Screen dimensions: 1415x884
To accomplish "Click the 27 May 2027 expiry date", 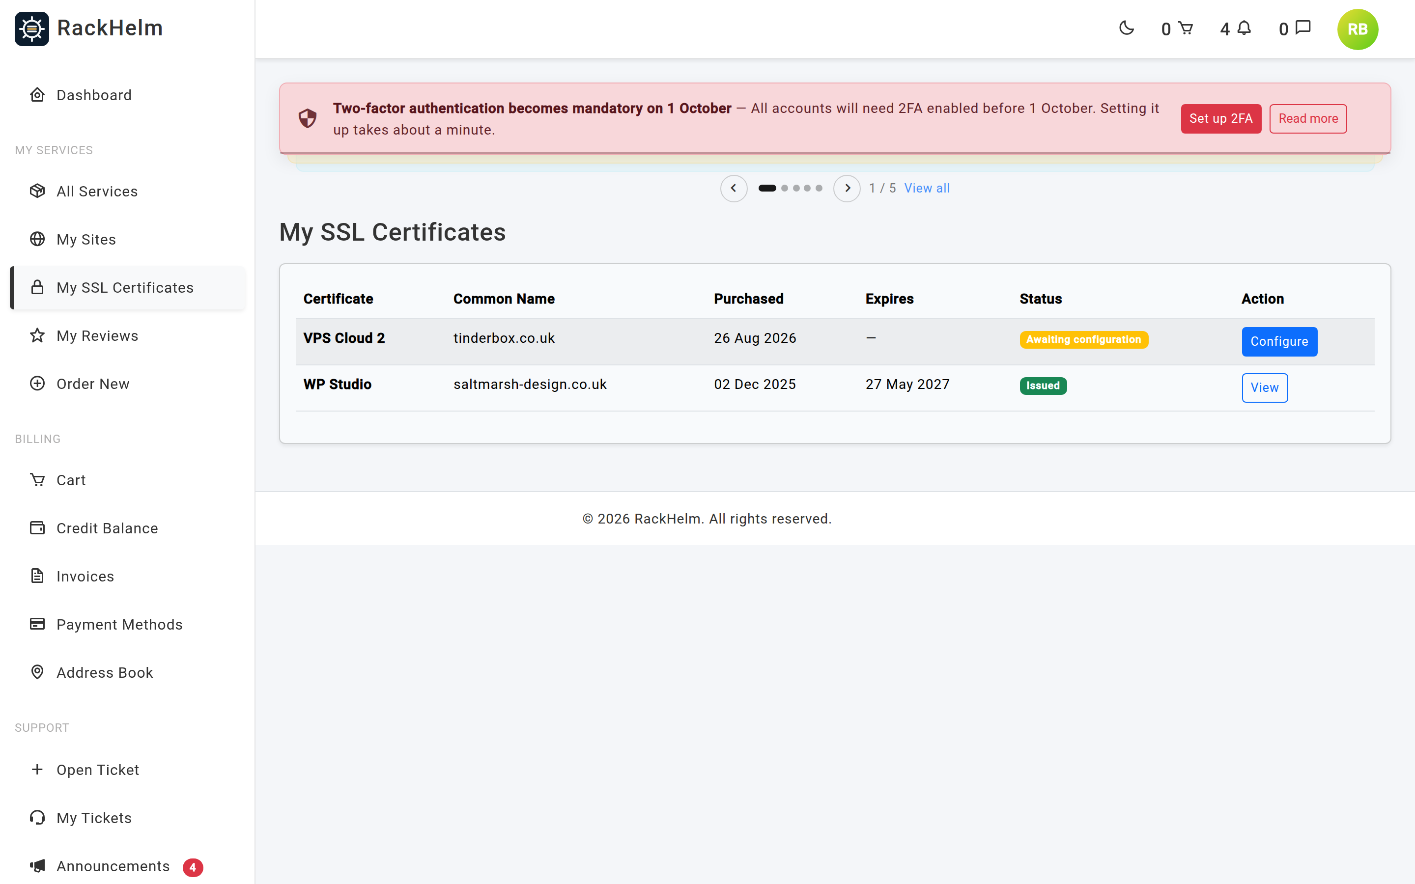I will (907, 384).
